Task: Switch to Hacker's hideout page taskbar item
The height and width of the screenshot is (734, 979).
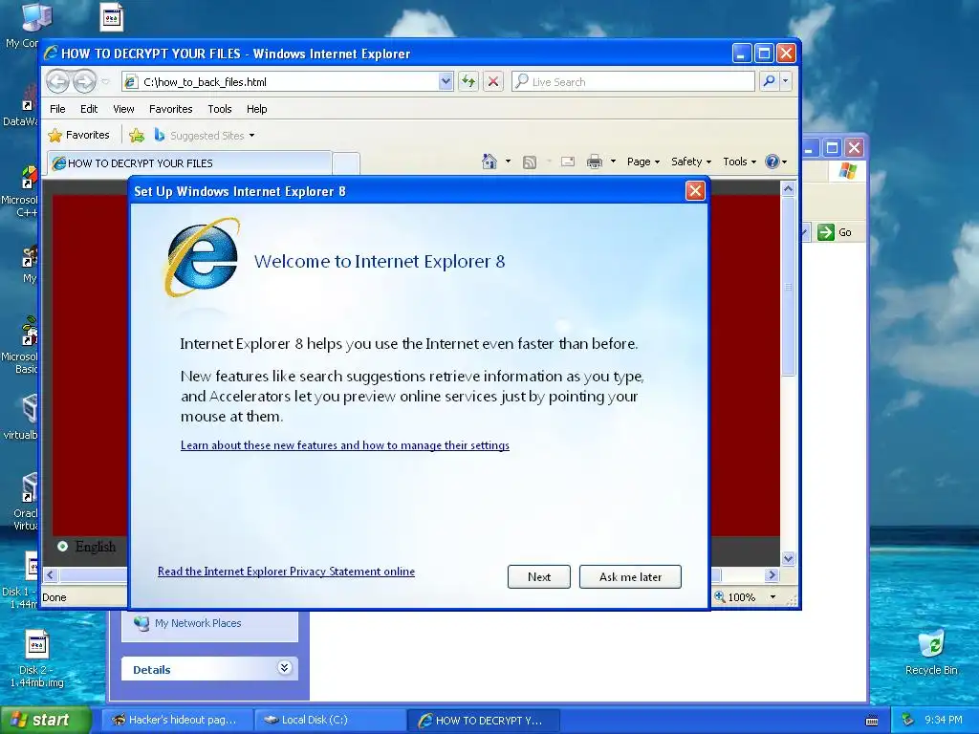Action: pyautogui.click(x=177, y=720)
